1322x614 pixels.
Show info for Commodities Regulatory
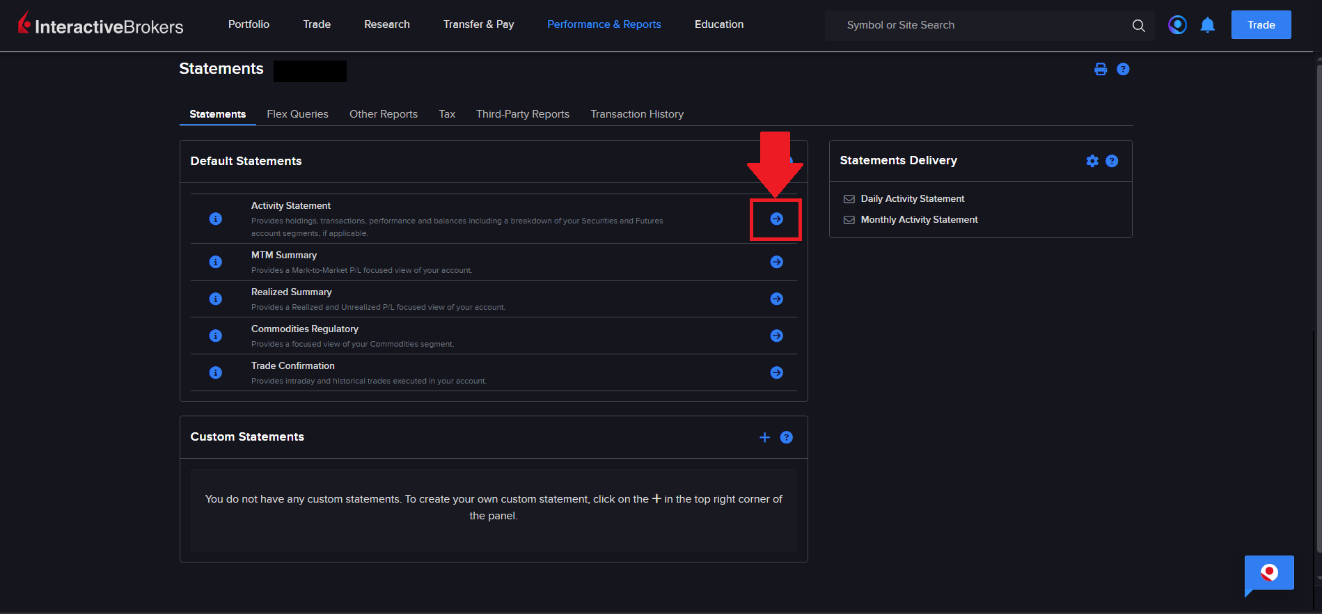tap(216, 336)
